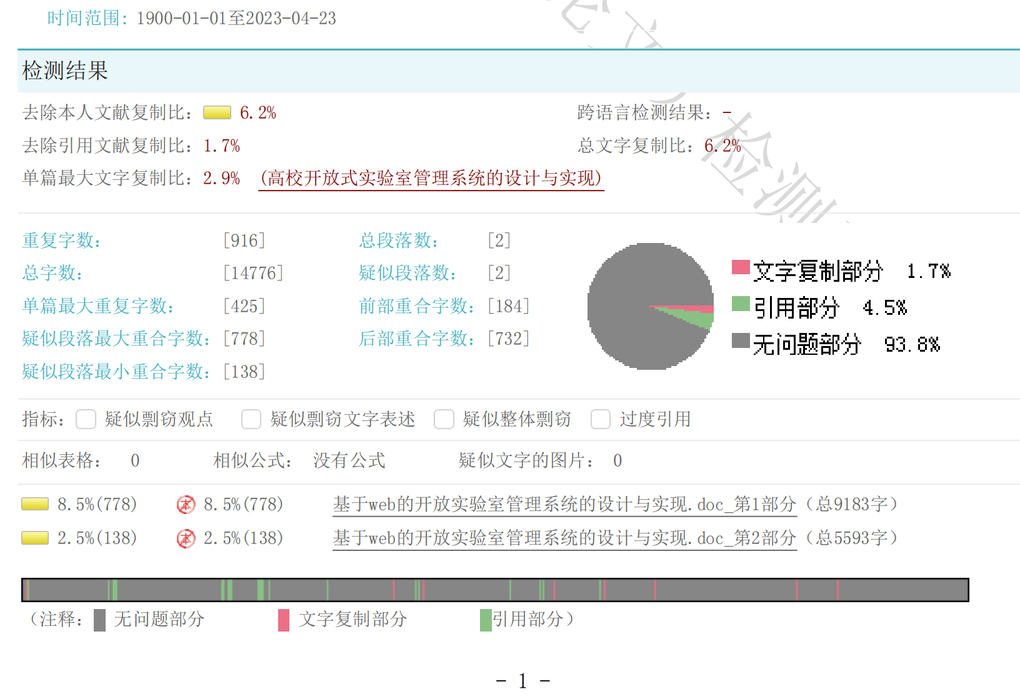The height and width of the screenshot is (699, 1020).
Task: Click the pie chart of detection results
Action: (x=651, y=306)
